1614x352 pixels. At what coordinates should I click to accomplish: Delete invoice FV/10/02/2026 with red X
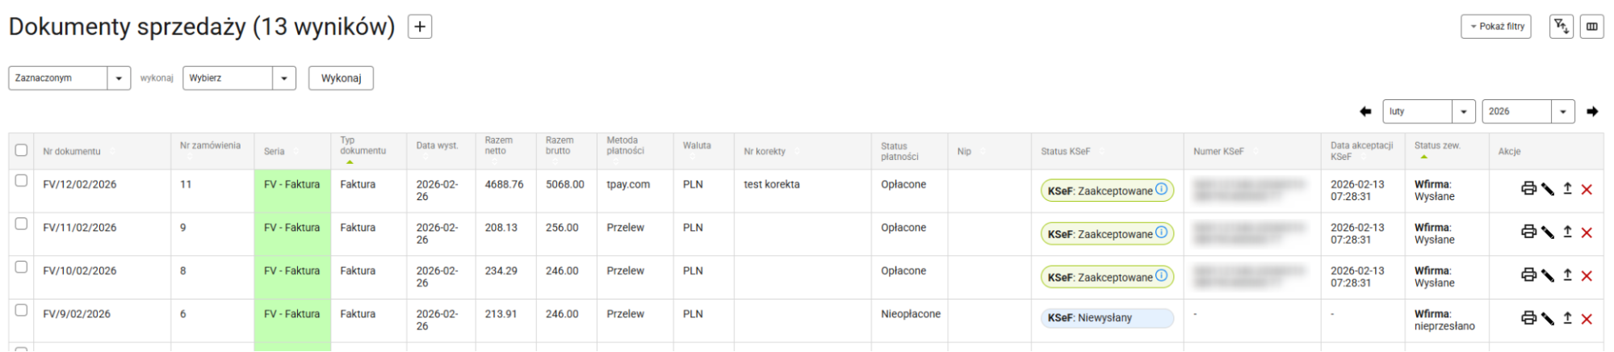(x=1587, y=276)
